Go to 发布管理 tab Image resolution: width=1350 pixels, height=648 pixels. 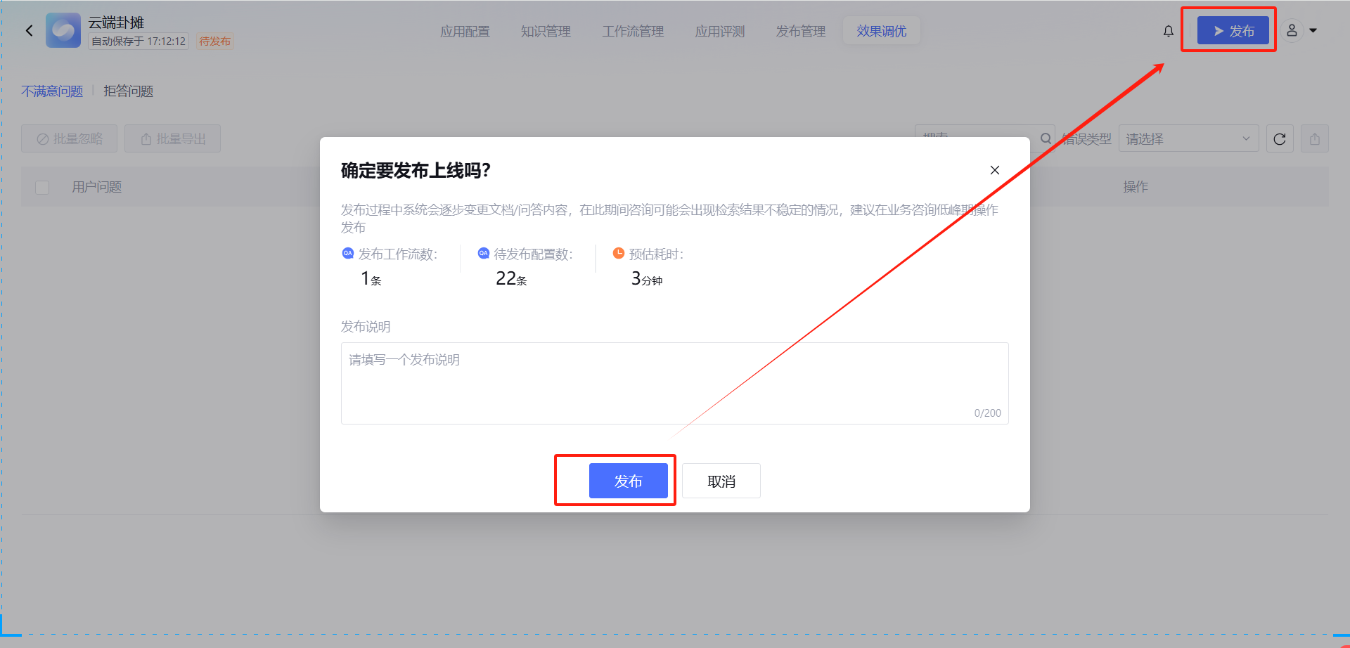(801, 31)
